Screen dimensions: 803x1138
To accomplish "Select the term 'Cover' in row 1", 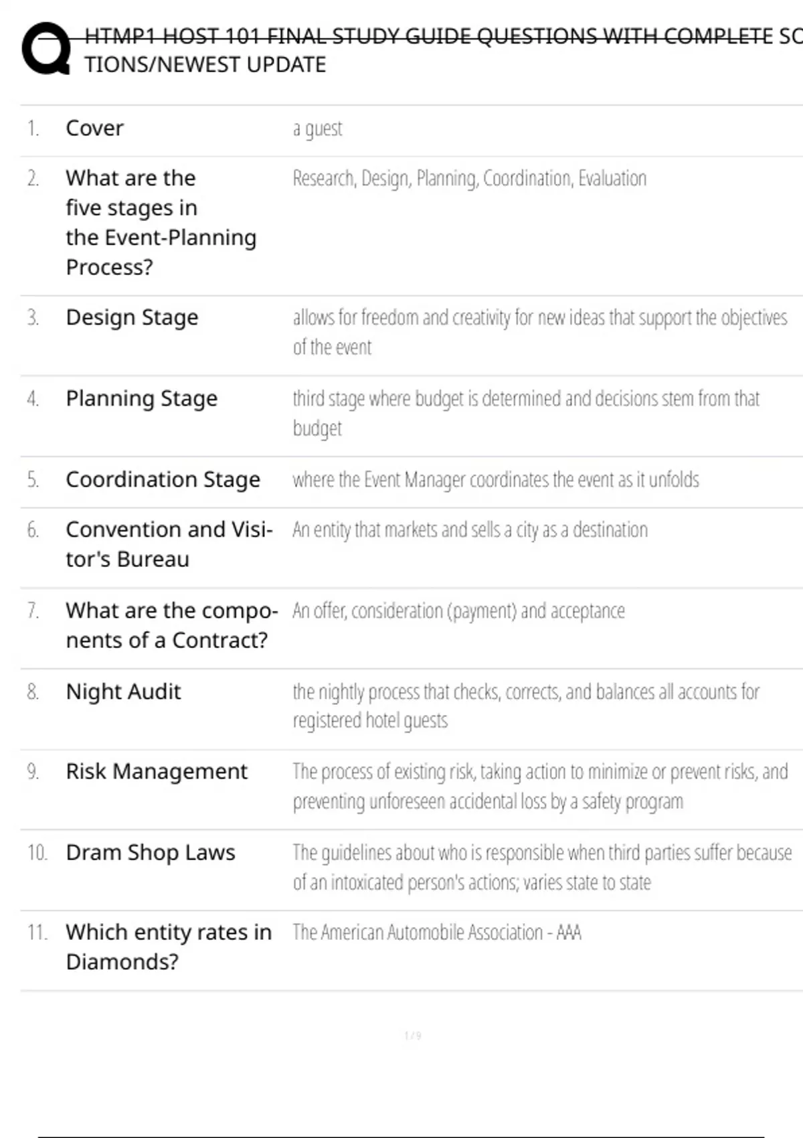I will click(x=94, y=128).
